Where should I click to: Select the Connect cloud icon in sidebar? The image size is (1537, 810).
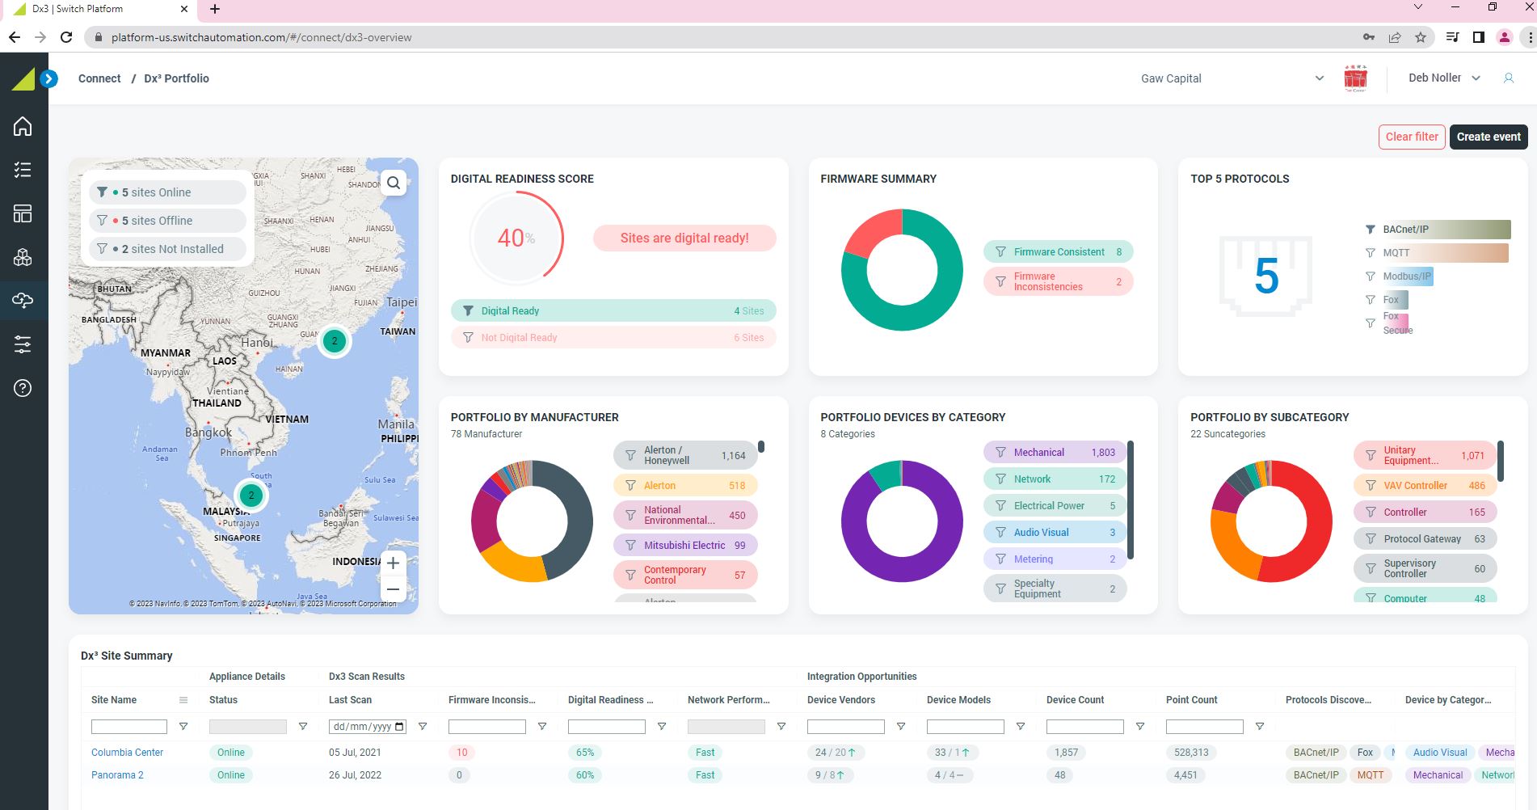tap(23, 301)
